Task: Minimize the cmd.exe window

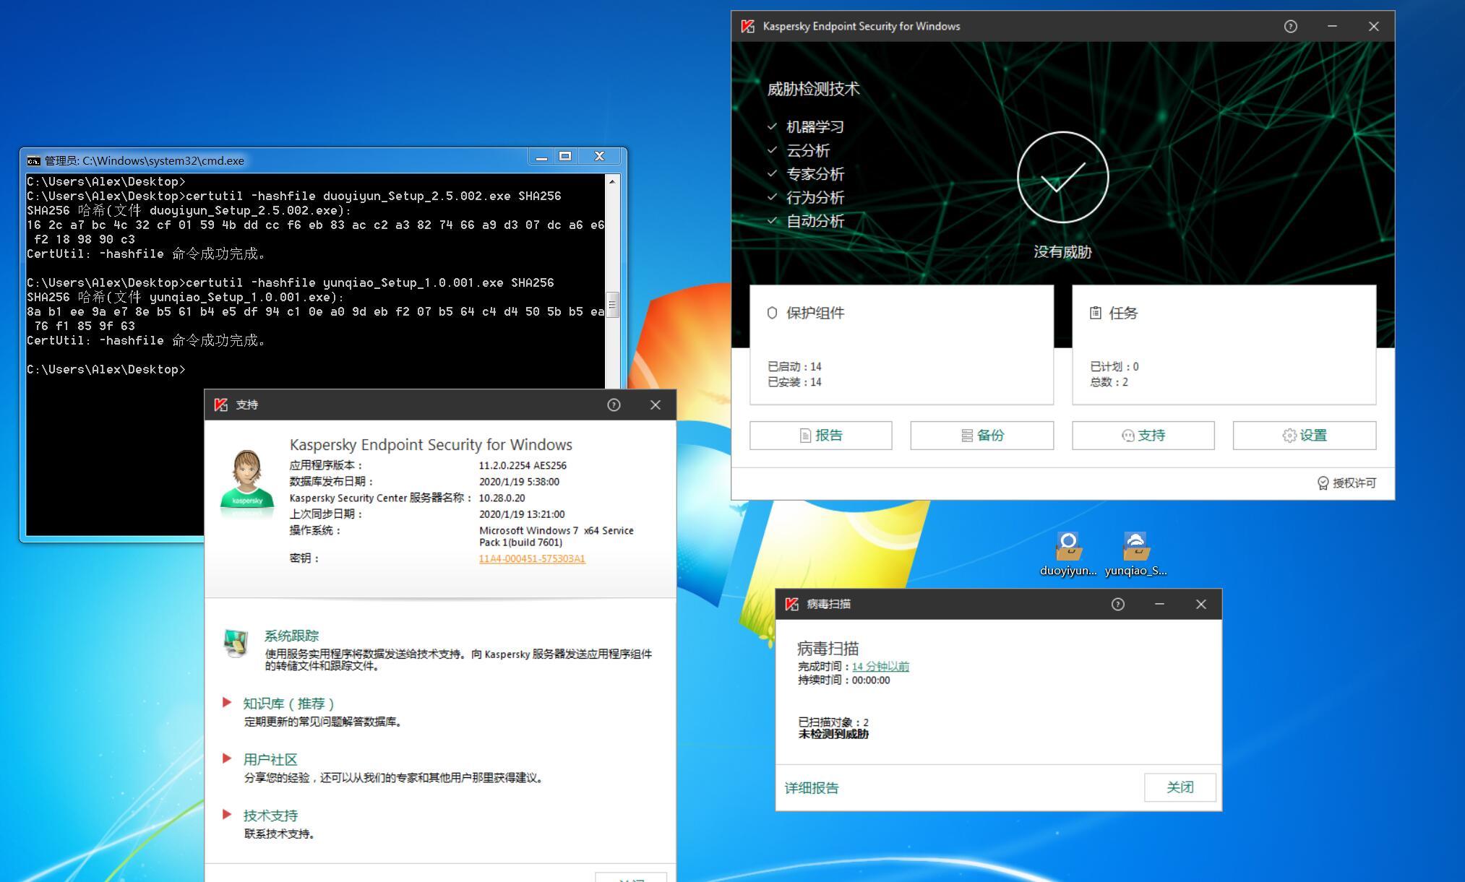Action: (x=541, y=157)
